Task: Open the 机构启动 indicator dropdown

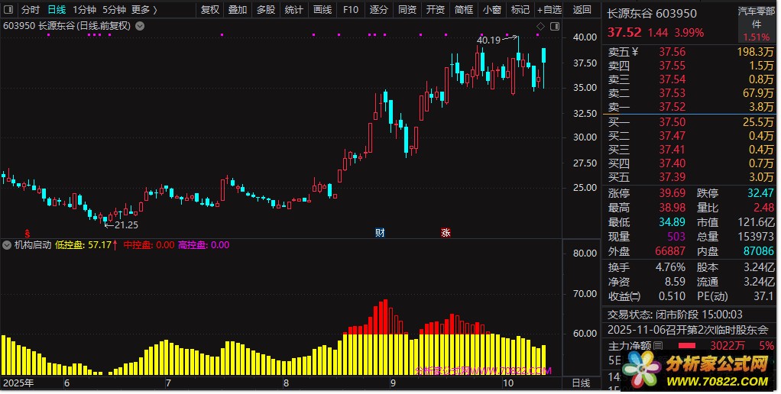Action: [x=7, y=245]
